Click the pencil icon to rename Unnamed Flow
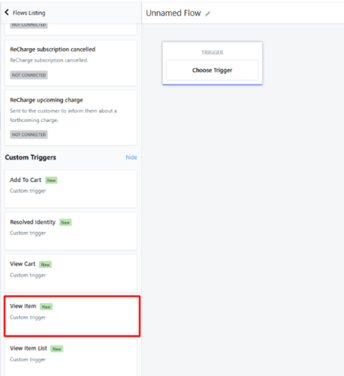The width and height of the screenshot is (344, 376). click(207, 14)
